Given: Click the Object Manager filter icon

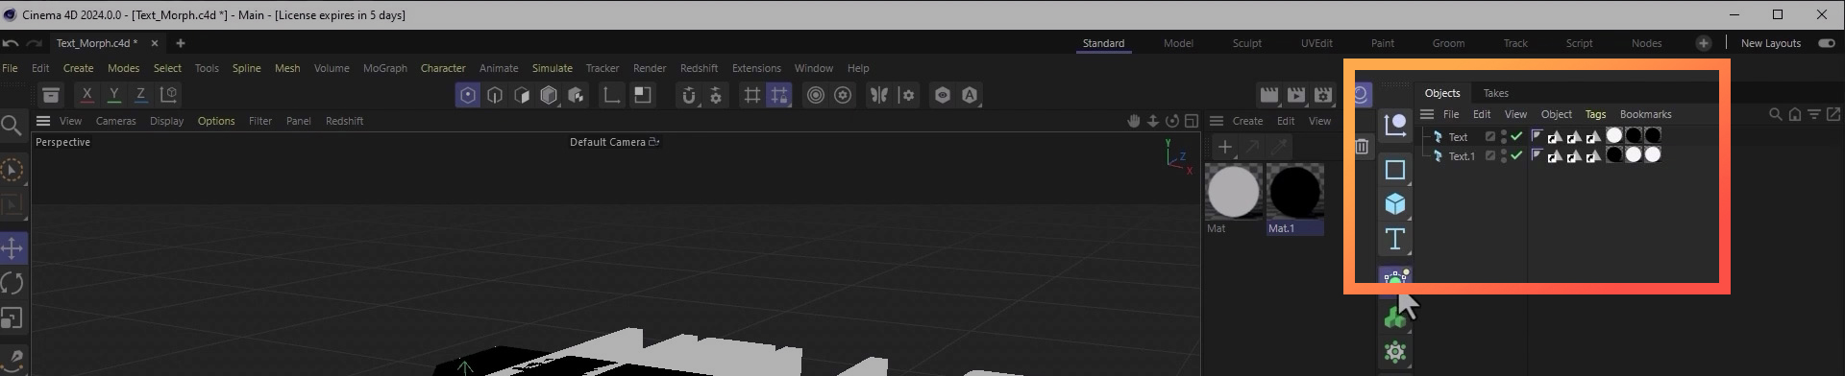Looking at the screenshot, I should coord(1814,114).
